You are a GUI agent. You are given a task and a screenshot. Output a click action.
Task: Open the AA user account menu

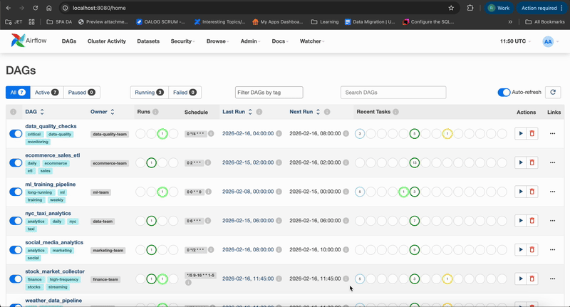(550, 41)
